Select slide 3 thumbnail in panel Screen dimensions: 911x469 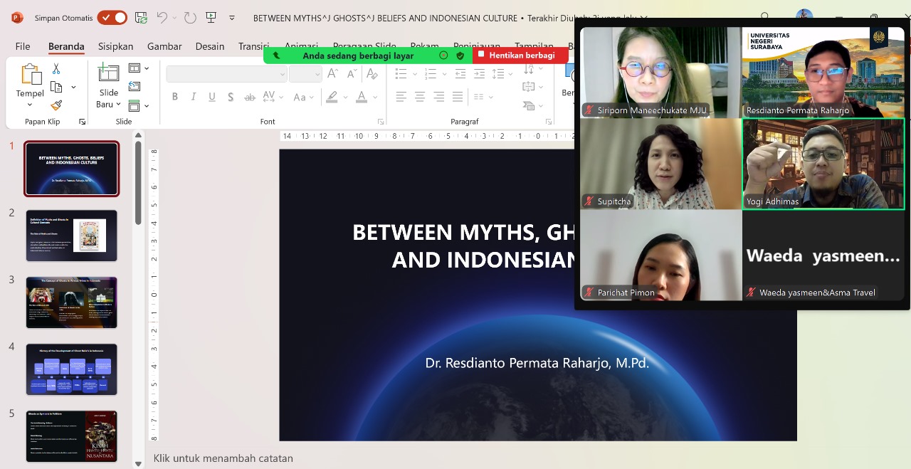point(71,302)
